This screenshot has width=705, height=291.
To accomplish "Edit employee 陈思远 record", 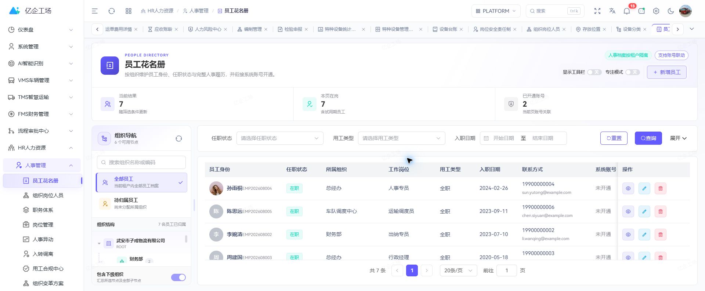I will pos(644,211).
